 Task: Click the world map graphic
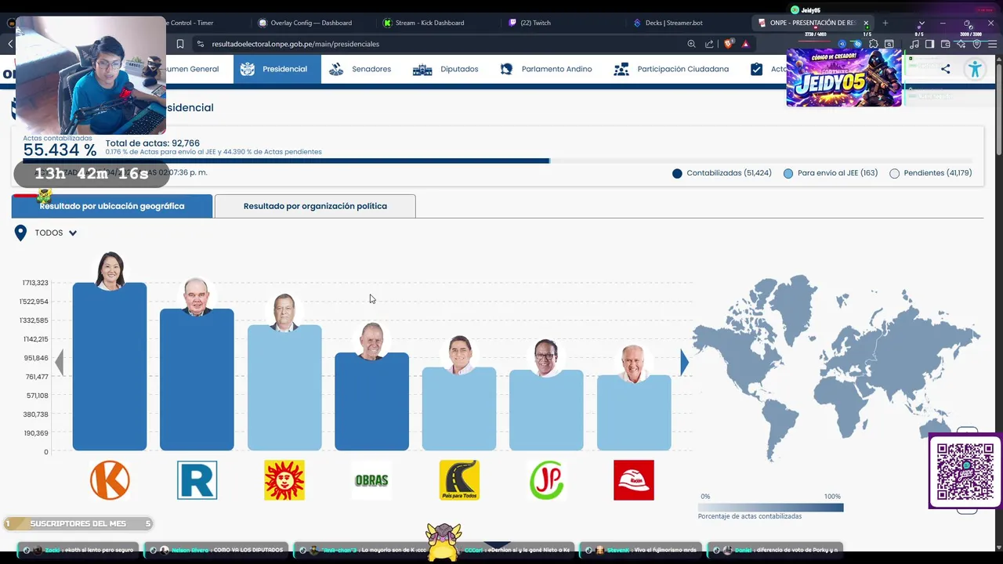pos(836,367)
